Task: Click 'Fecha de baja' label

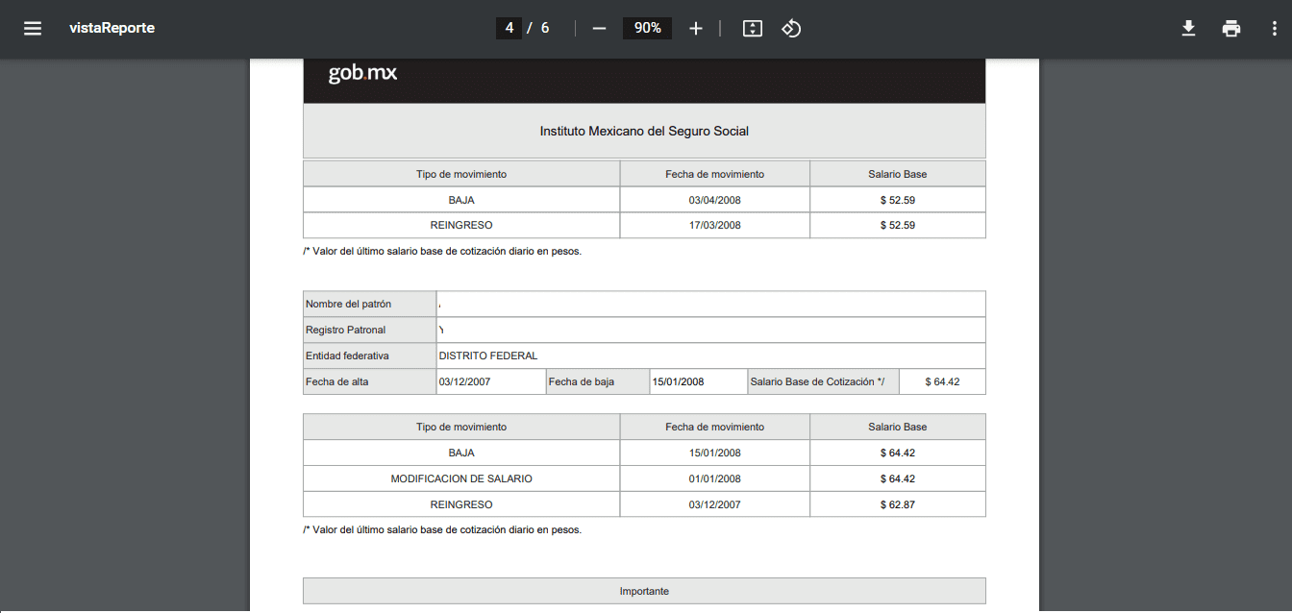Action: (x=581, y=381)
